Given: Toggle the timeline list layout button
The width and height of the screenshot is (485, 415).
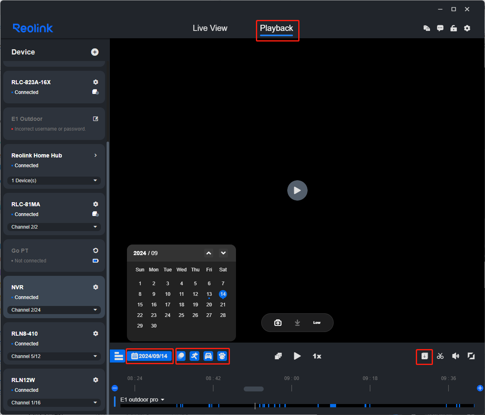Looking at the screenshot, I should 118,356.
